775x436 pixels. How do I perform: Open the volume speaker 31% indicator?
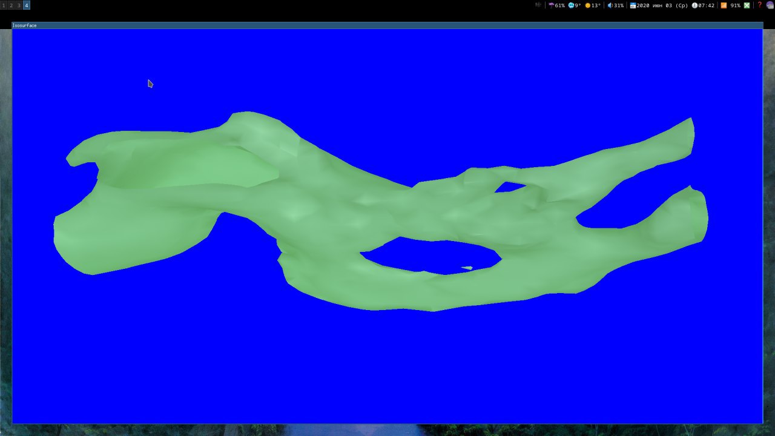pos(610,5)
